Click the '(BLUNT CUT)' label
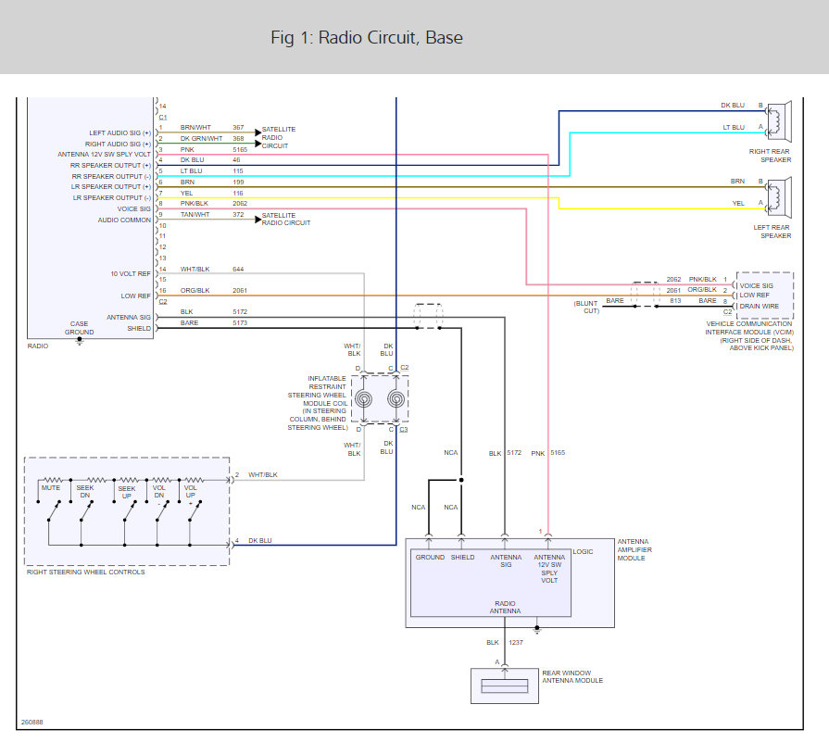The width and height of the screenshot is (829, 755). (x=586, y=308)
